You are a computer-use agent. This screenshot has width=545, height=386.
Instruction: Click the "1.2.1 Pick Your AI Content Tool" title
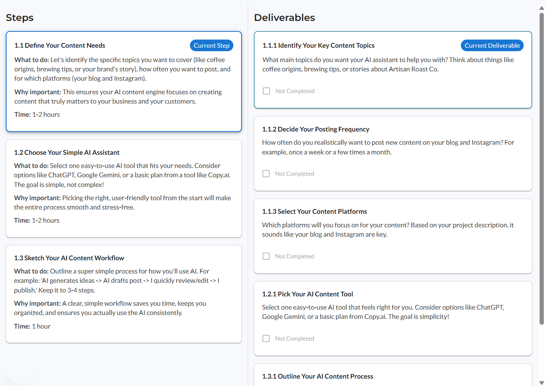click(x=307, y=294)
